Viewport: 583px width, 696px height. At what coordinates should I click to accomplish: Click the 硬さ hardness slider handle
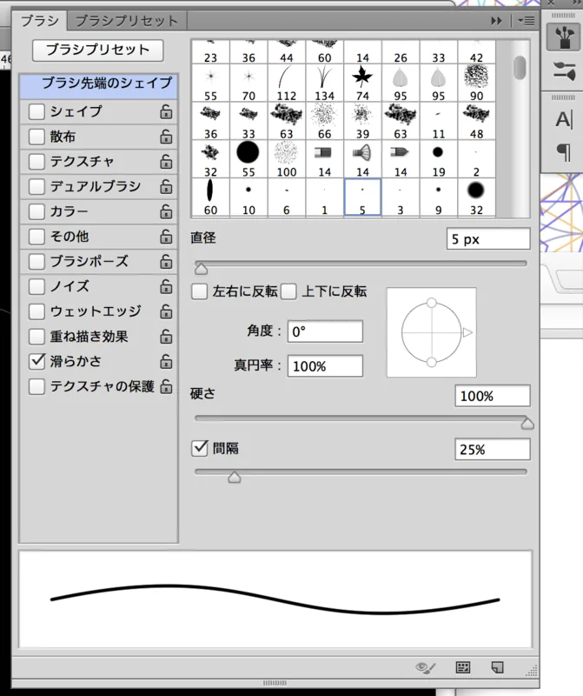click(527, 424)
